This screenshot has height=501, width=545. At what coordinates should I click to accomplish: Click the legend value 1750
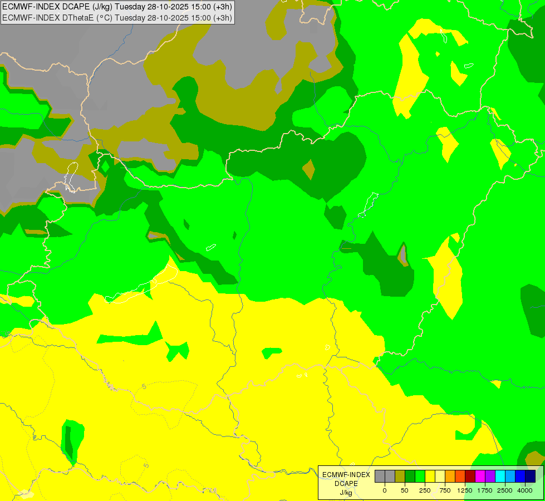click(x=485, y=490)
